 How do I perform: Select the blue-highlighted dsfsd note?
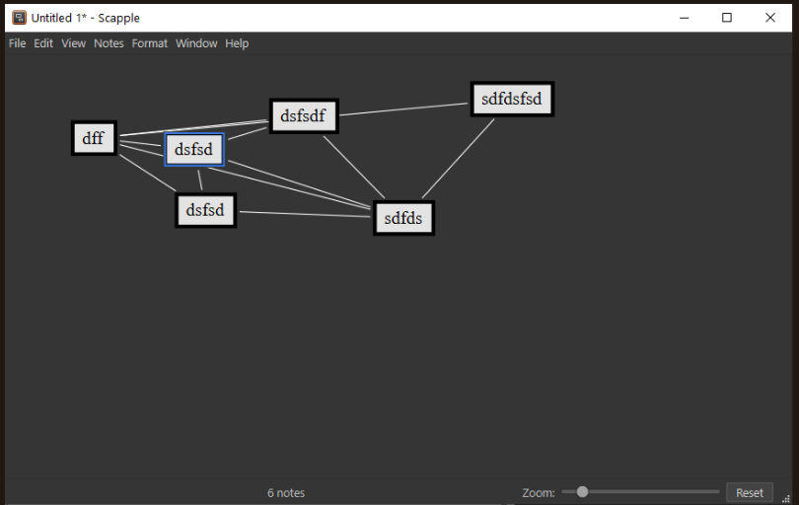(194, 149)
